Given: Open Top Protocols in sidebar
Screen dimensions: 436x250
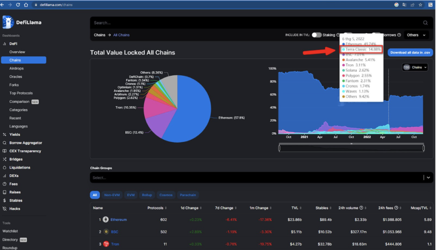Looking at the screenshot, I should (x=21, y=93).
